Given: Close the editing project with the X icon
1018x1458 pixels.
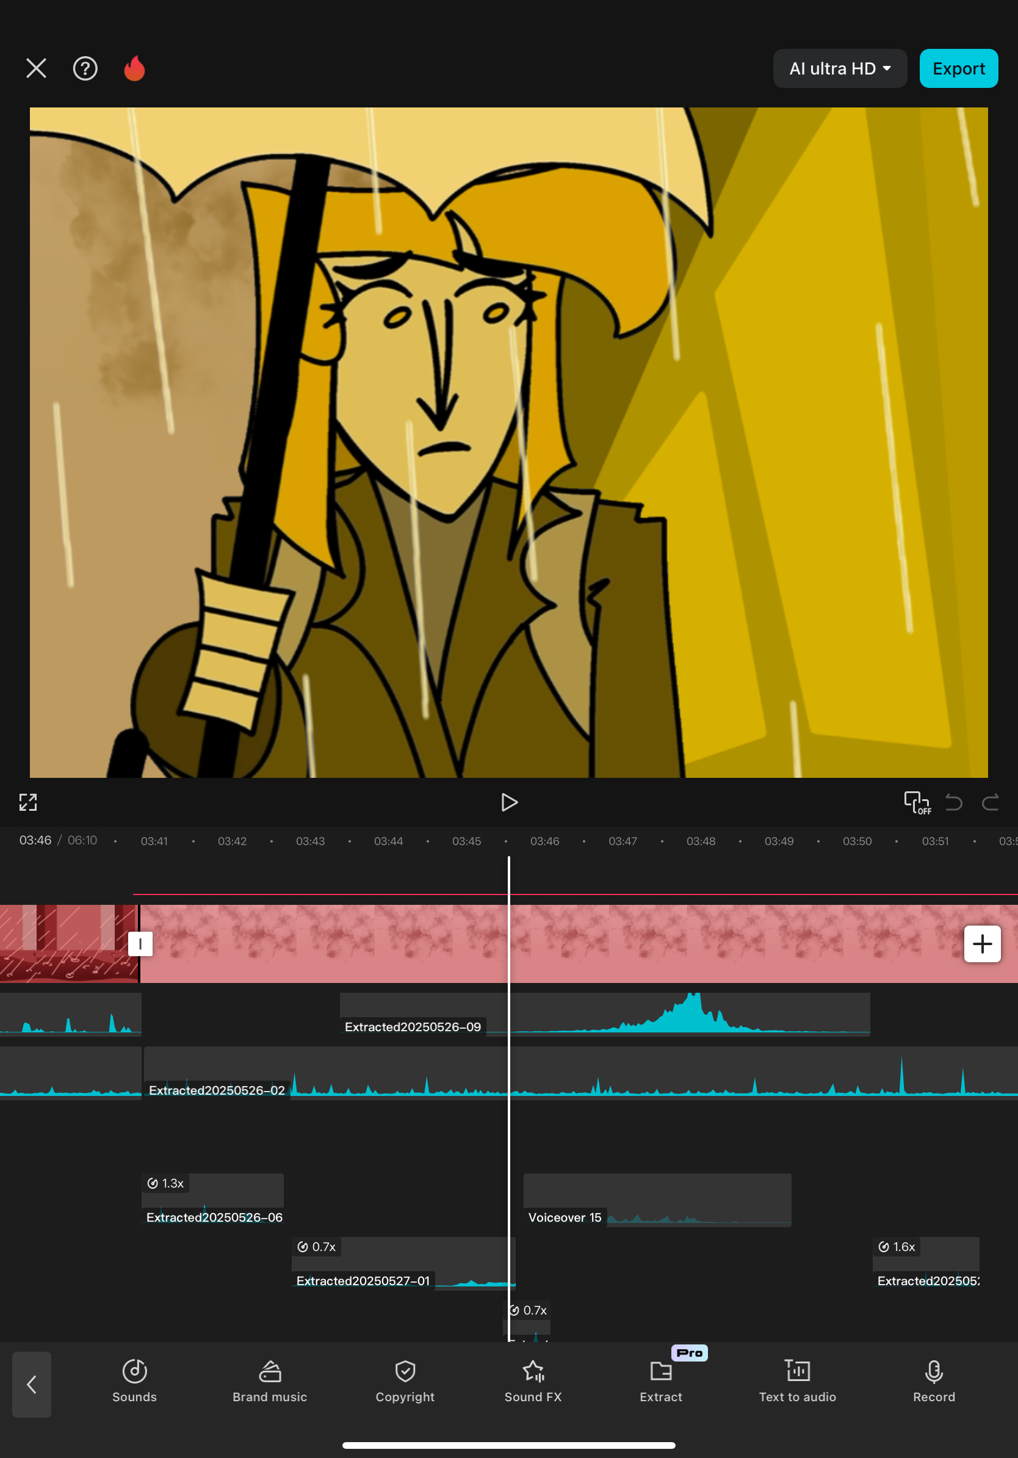Looking at the screenshot, I should click(x=36, y=68).
